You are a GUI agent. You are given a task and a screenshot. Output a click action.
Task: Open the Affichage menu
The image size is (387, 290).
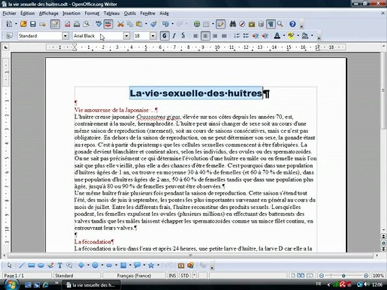[49, 13]
